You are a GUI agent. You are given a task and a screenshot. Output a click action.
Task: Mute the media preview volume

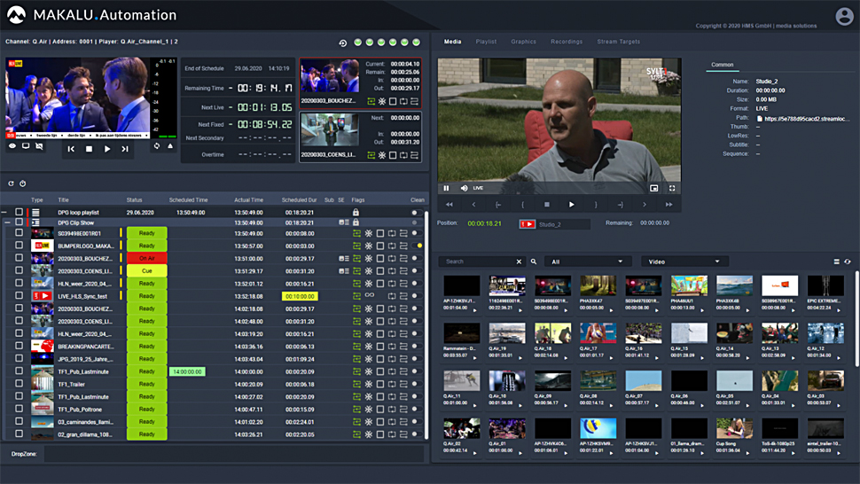[464, 188]
